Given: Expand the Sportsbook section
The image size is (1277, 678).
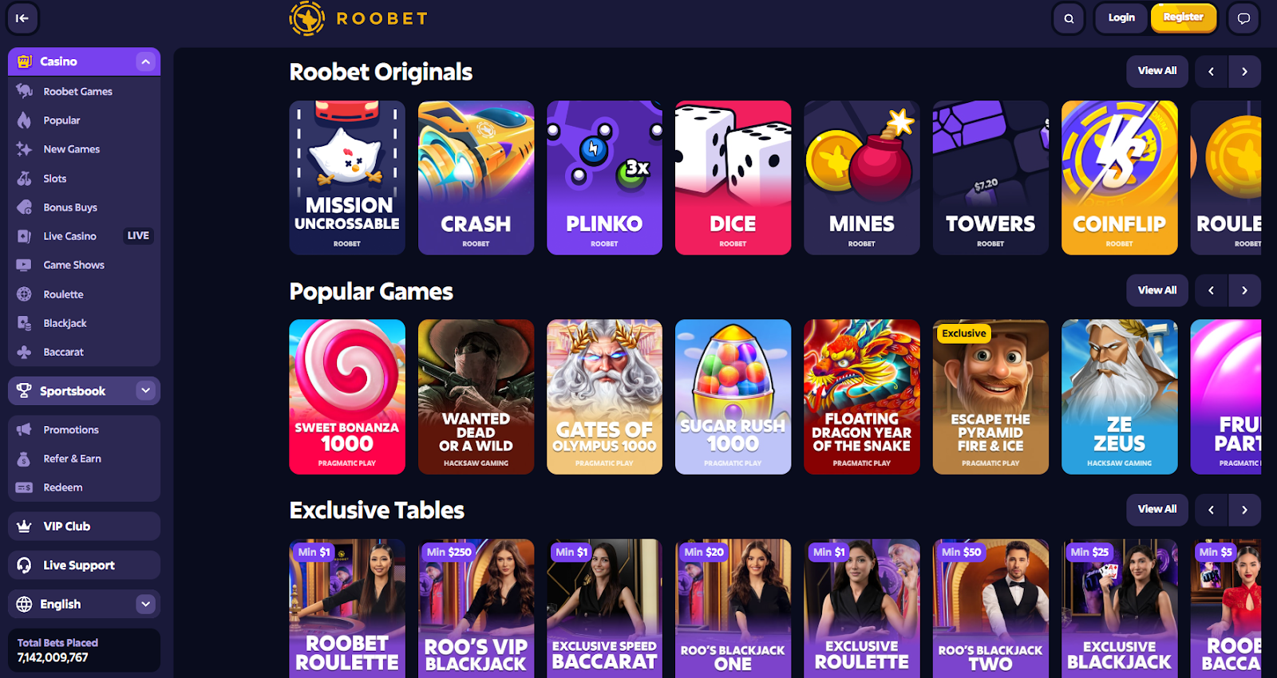Looking at the screenshot, I should [145, 391].
